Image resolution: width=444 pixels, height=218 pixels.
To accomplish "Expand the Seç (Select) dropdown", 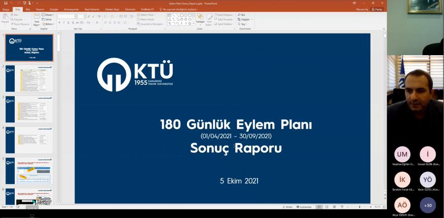I will 243,24.
